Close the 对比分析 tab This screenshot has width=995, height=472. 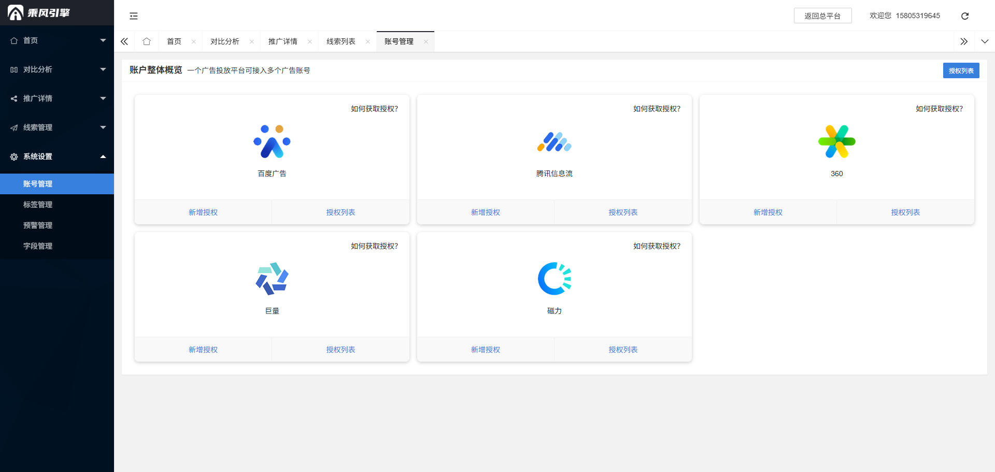pyautogui.click(x=252, y=42)
